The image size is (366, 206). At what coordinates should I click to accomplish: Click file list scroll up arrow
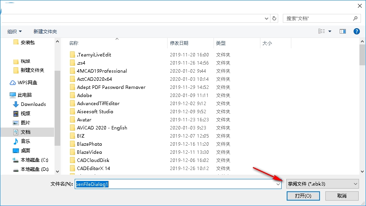pos(362,41)
